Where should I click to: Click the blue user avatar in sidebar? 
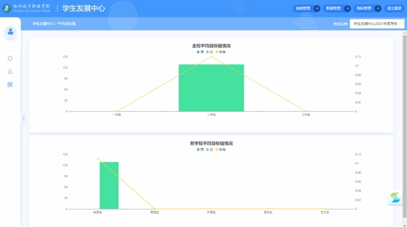click(11, 31)
